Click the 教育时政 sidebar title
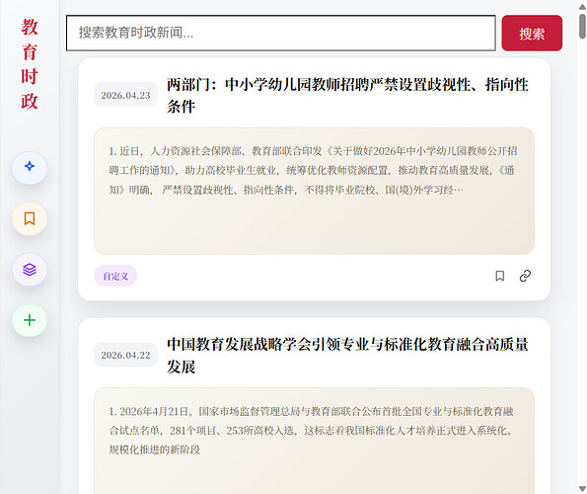 pos(30,64)
